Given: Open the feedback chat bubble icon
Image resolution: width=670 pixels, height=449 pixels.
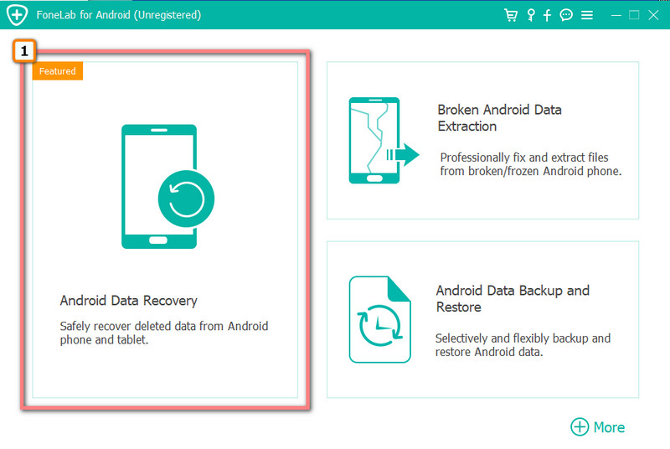Looking at the screenshot, I should (x=566, y=15).
